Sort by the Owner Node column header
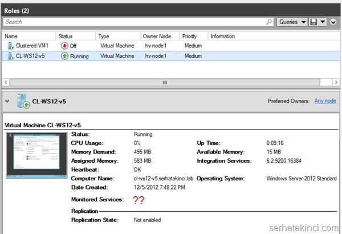 click(x=160, y=37)
